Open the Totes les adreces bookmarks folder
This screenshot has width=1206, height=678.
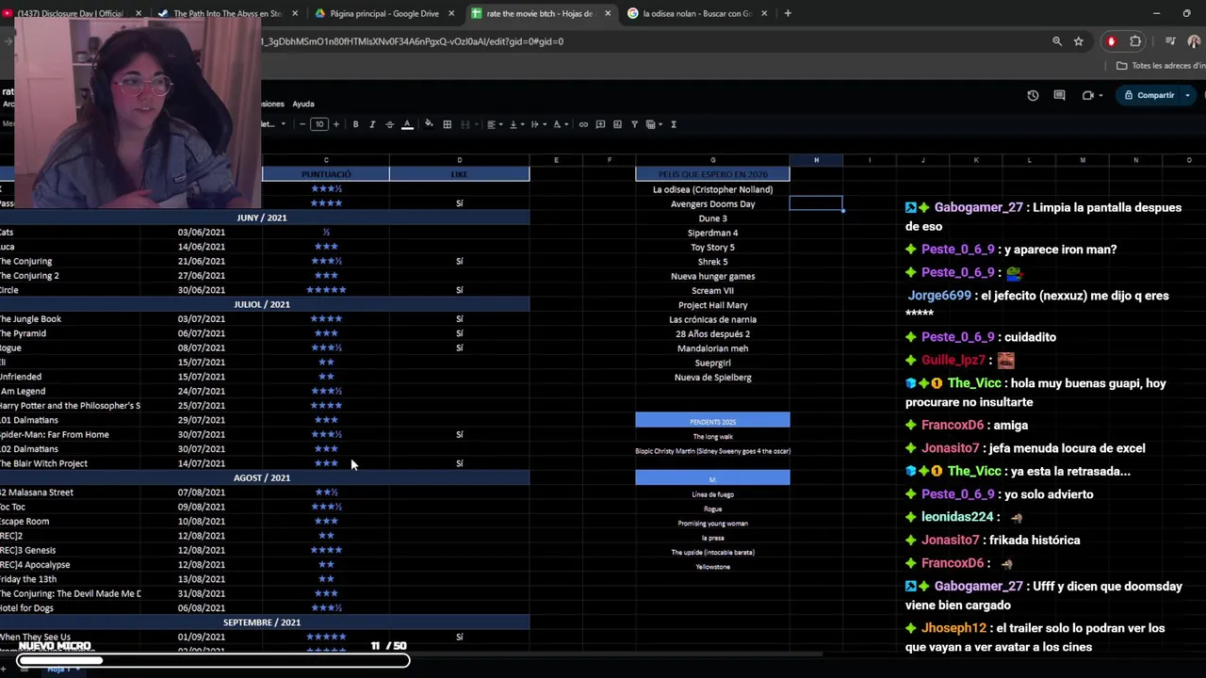(1161, 66)
